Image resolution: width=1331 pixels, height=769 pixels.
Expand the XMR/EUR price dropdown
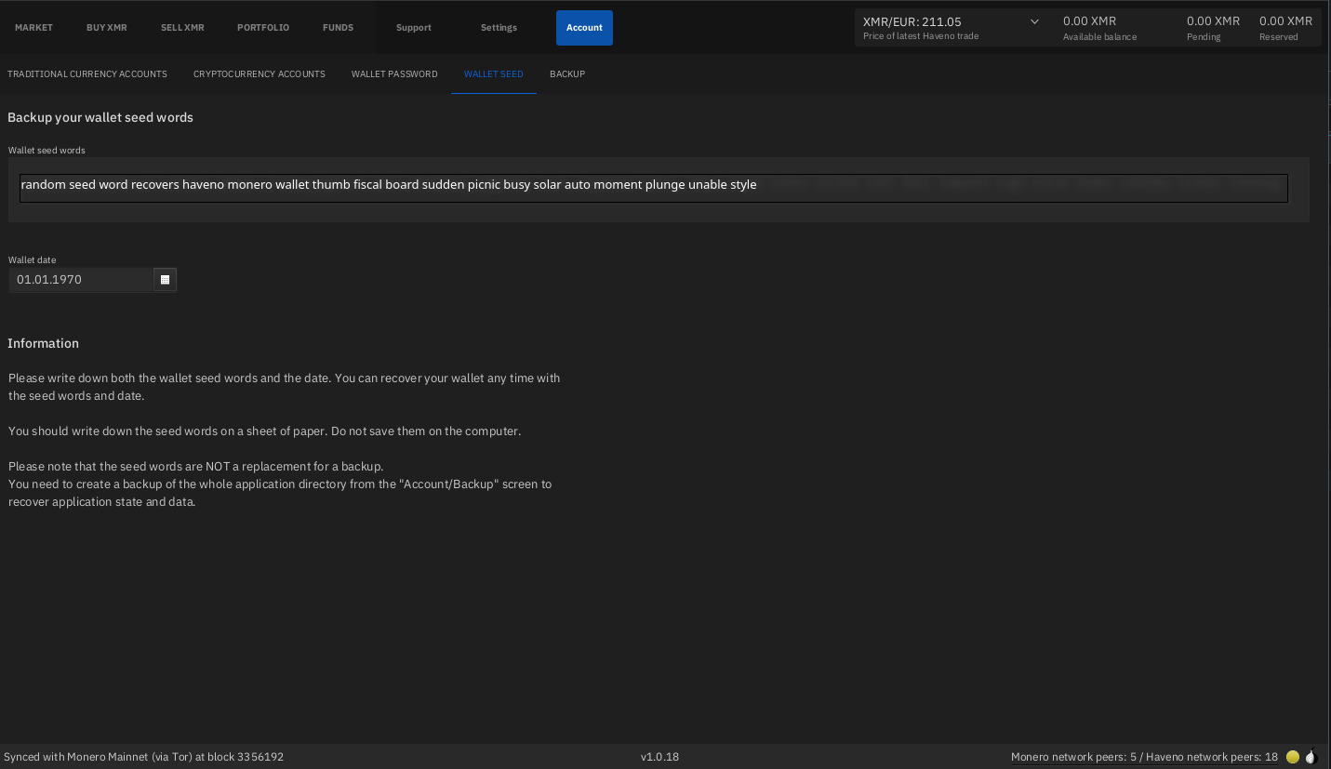[1034, 21]
